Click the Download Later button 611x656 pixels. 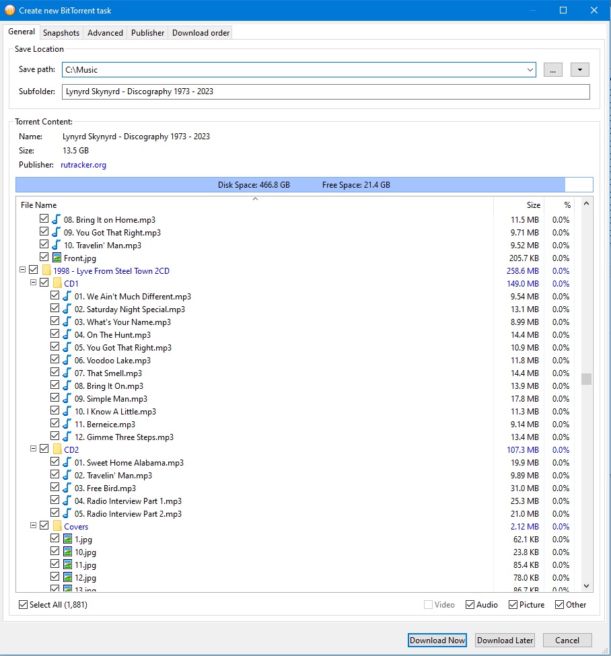(505, 640)
